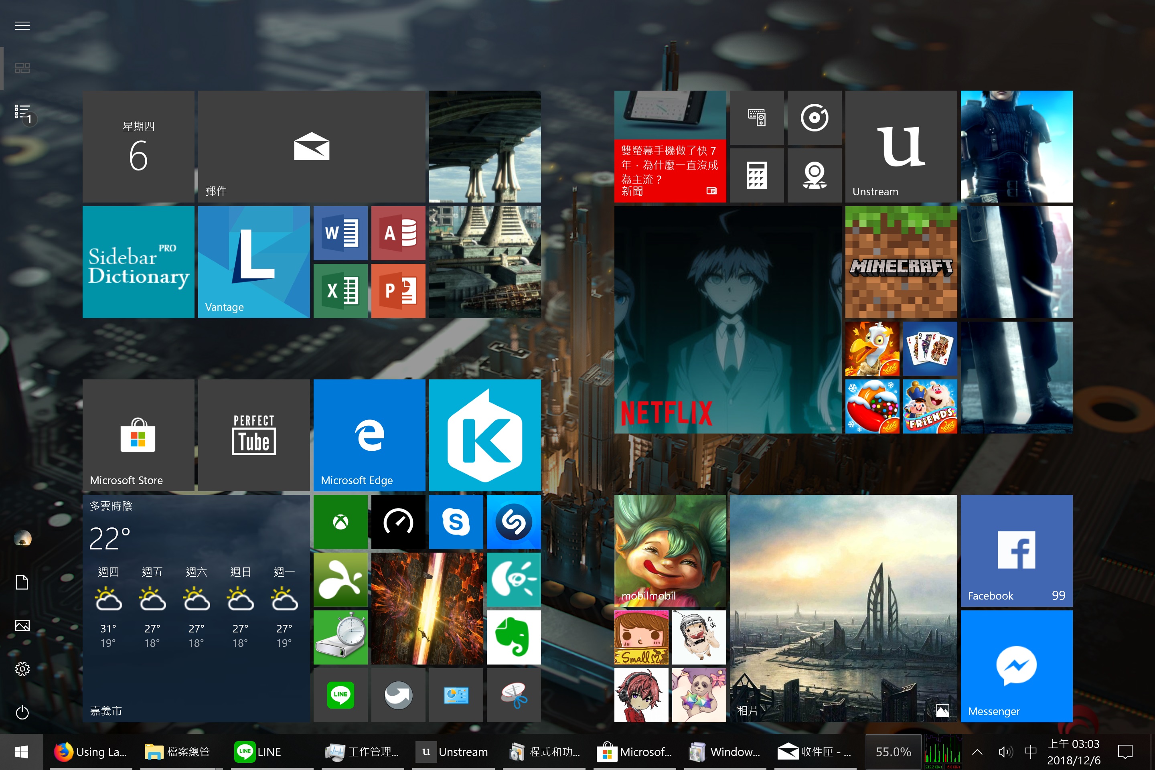
Task: Open the Groove Music tile
Action: [815, 118]
